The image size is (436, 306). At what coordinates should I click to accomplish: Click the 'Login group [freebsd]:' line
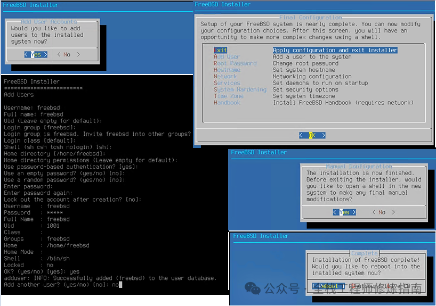40,127
